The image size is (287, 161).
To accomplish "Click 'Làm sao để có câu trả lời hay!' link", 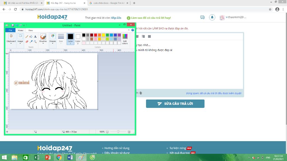I will coord(151,18).
